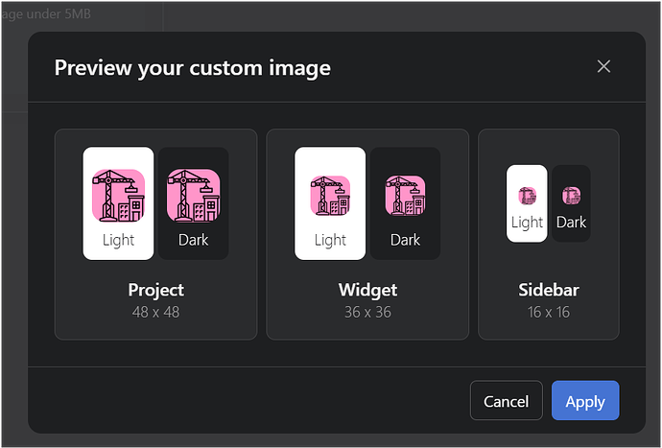Click the Widget heading text
662x448 pixels.
click(367, 290)
